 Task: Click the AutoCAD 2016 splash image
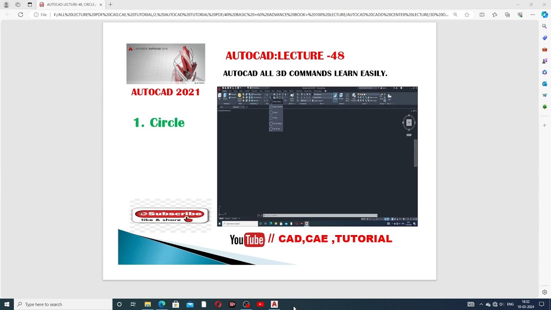pyautogui.click(x=166, y=64)
